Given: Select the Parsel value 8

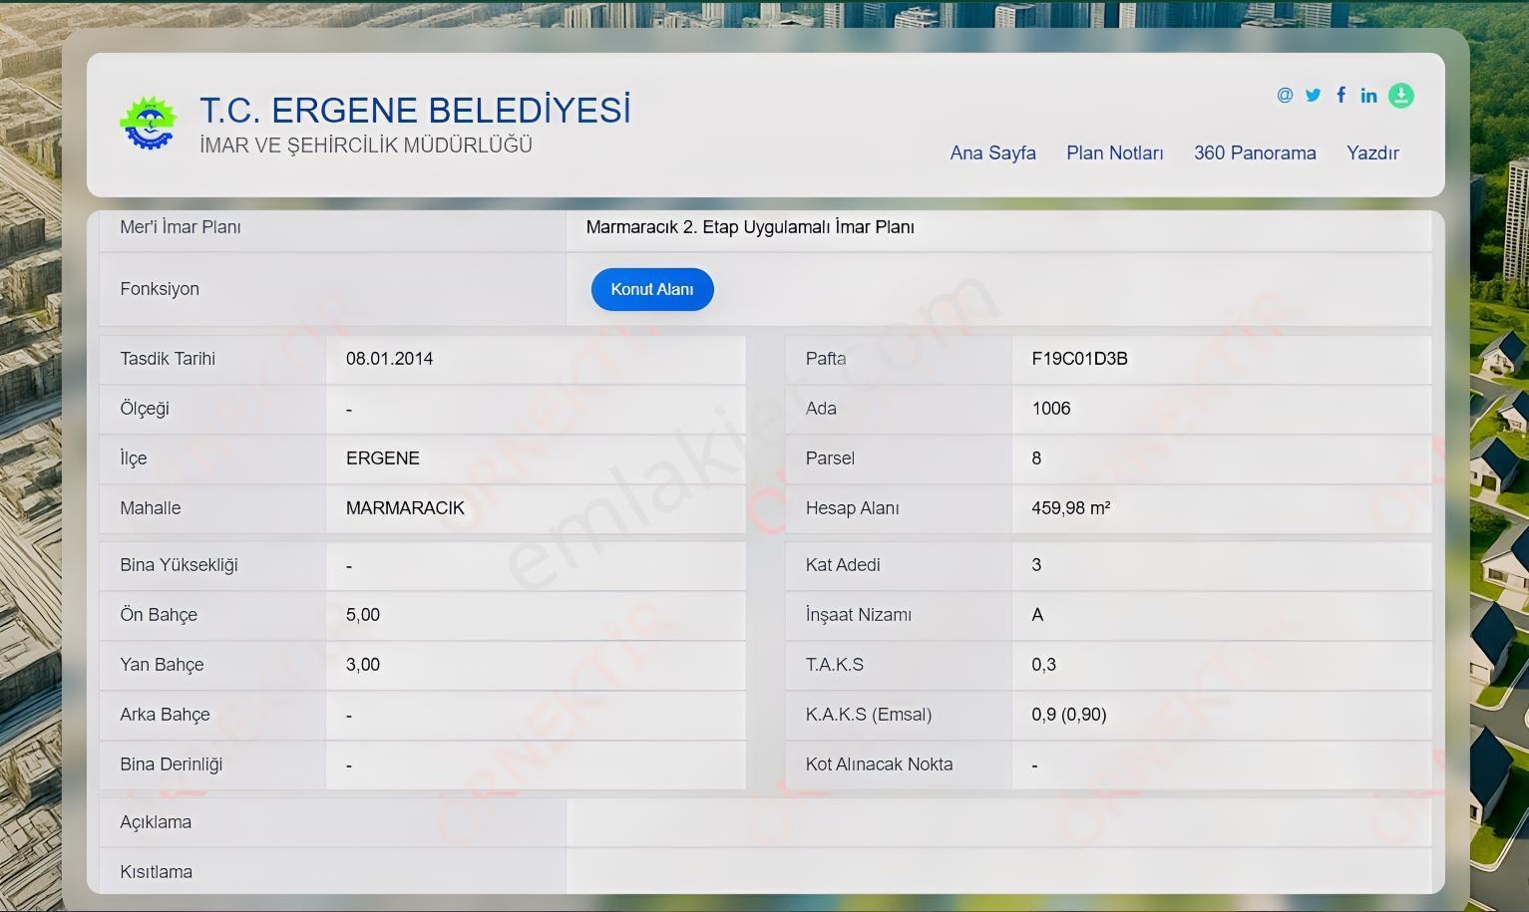Looking at the screenshot, I should point(1036,458).
